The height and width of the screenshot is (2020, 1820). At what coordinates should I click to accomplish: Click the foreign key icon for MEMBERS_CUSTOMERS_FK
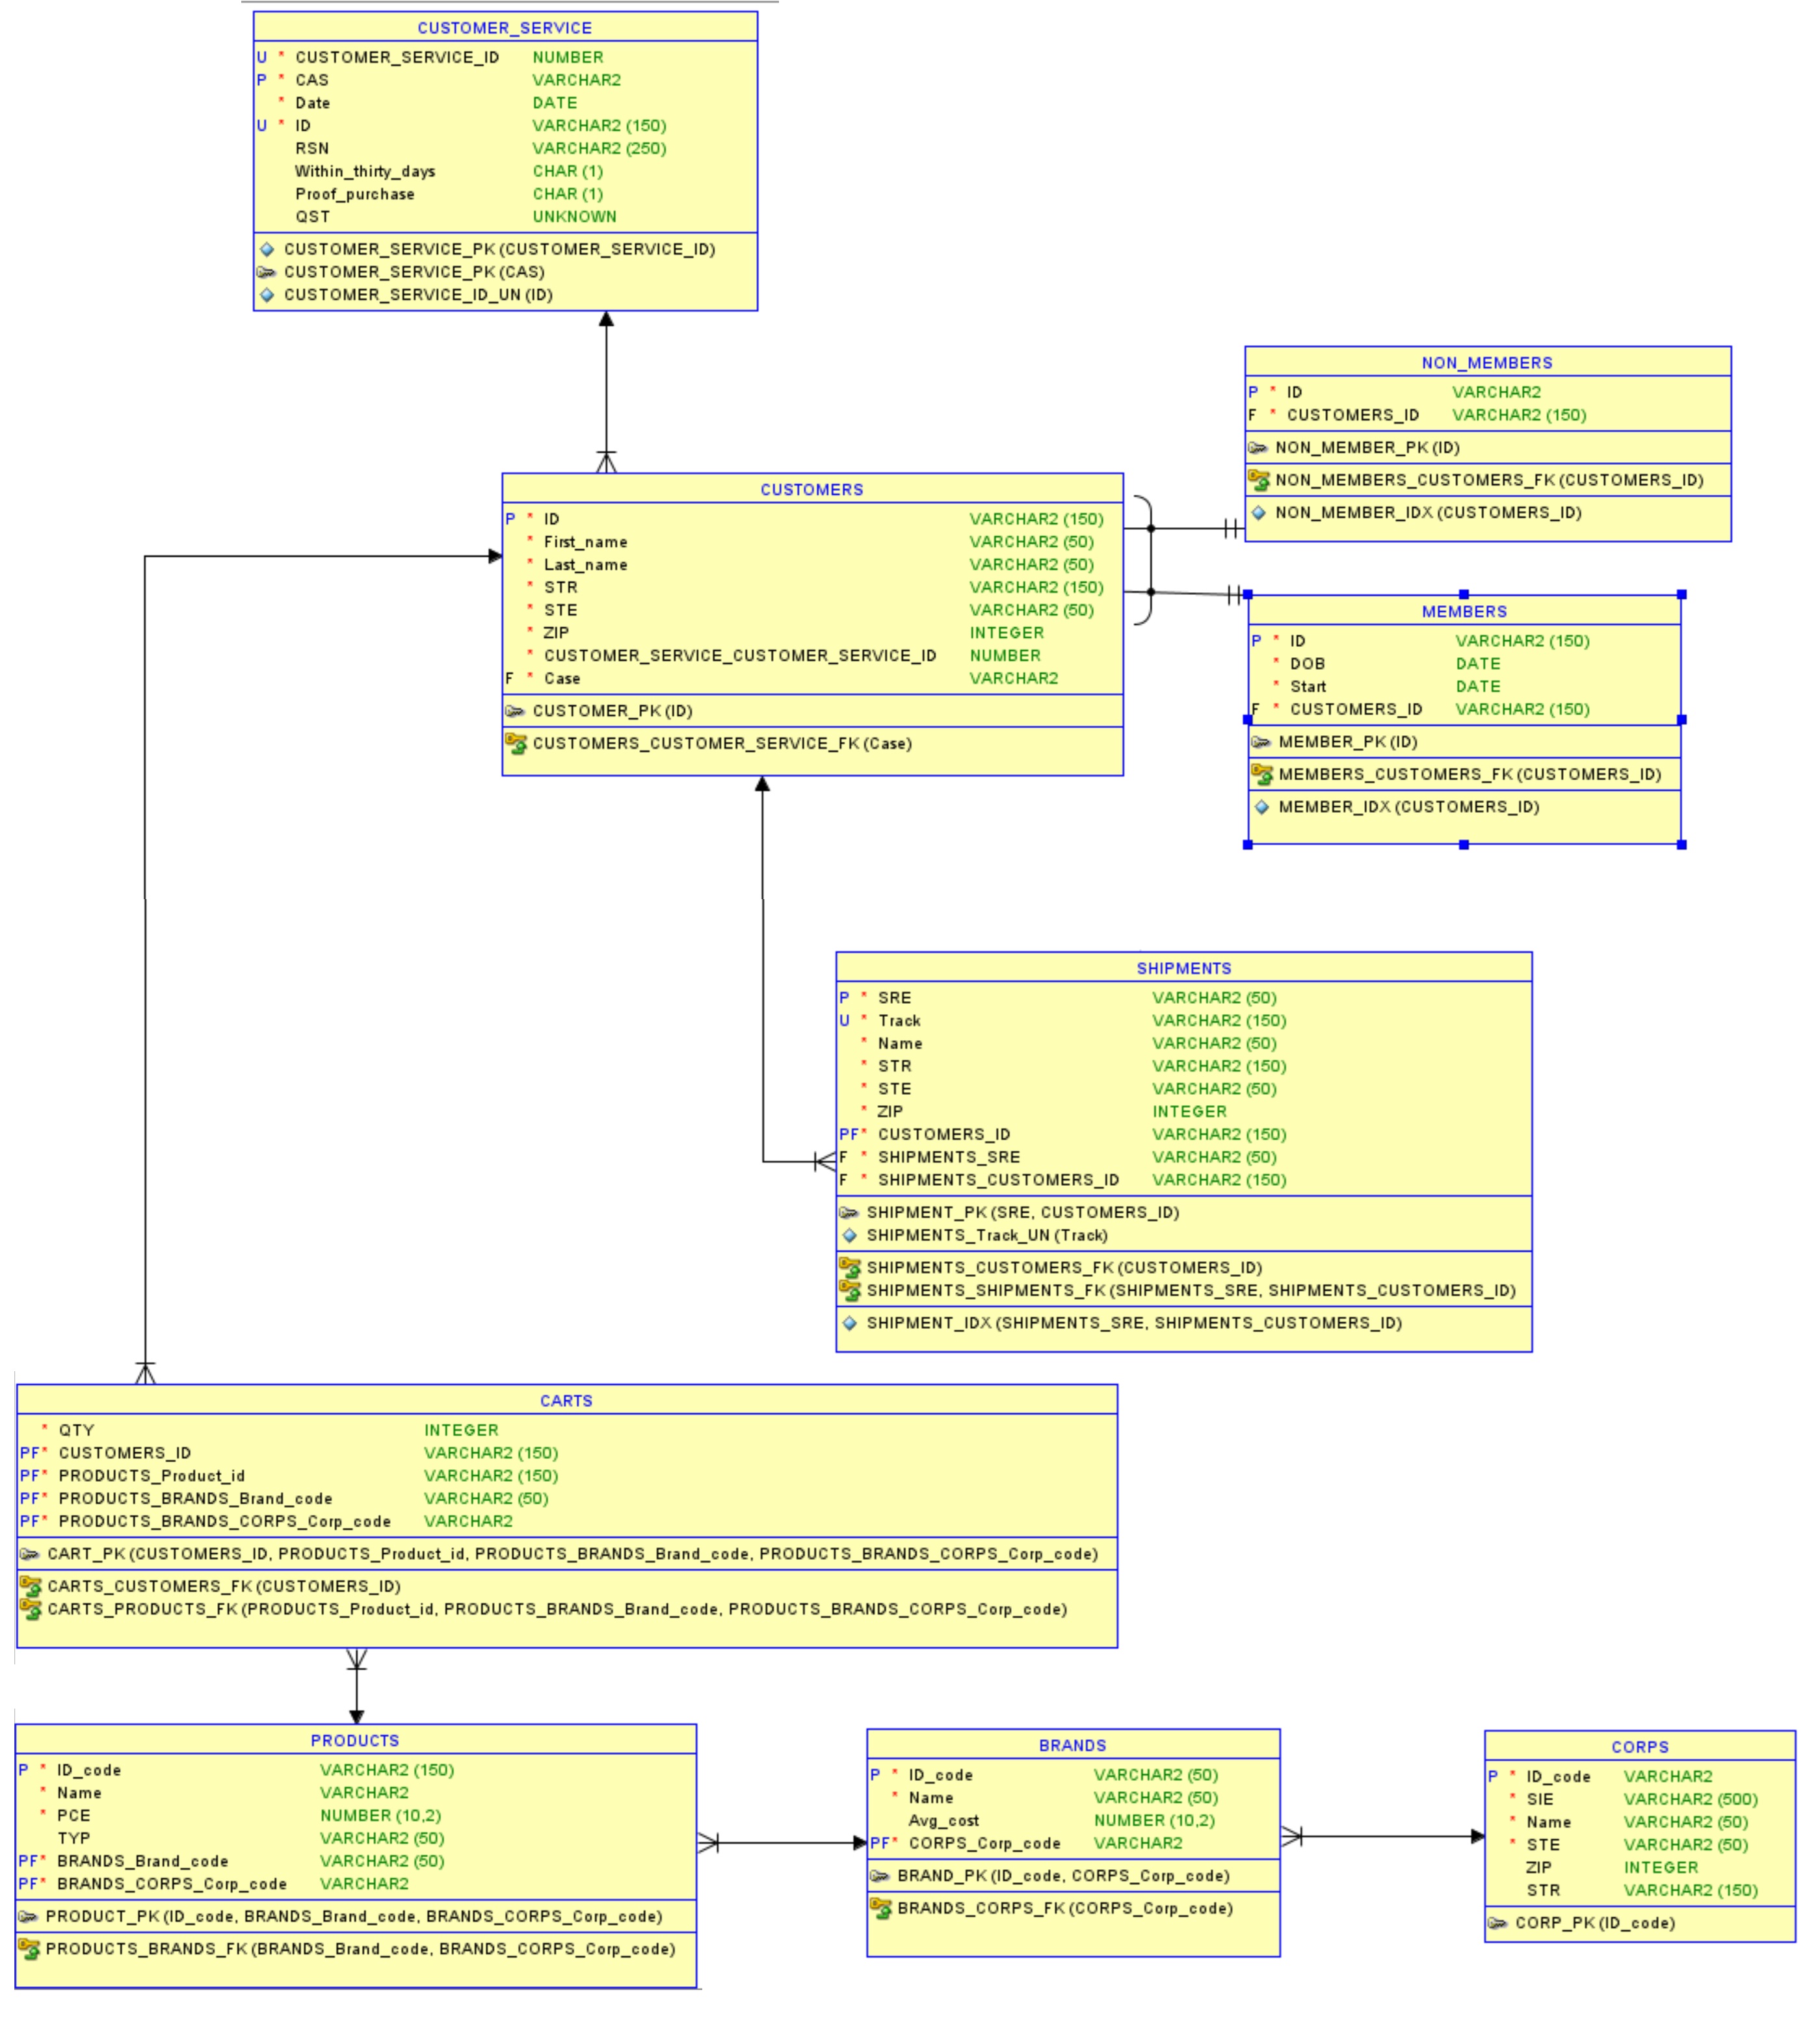click(1262, 775)
